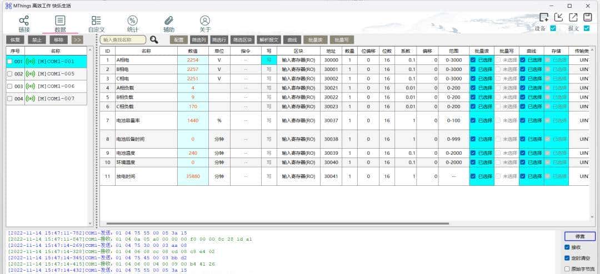Click the 停靠 dock button

point(579,236)
